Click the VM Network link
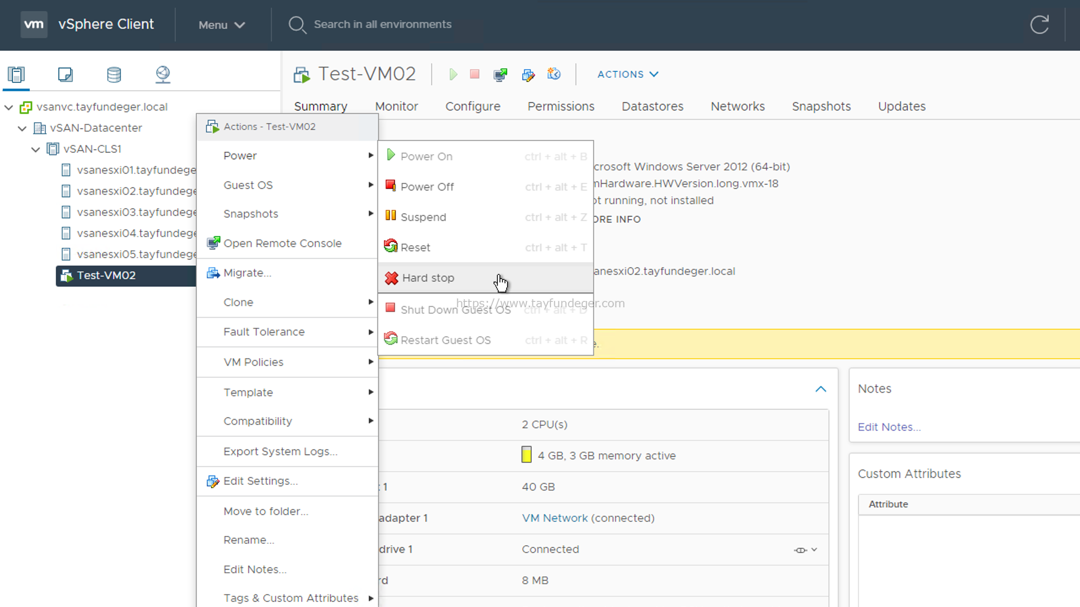The image size is (1080, 607). pos(554,518)
